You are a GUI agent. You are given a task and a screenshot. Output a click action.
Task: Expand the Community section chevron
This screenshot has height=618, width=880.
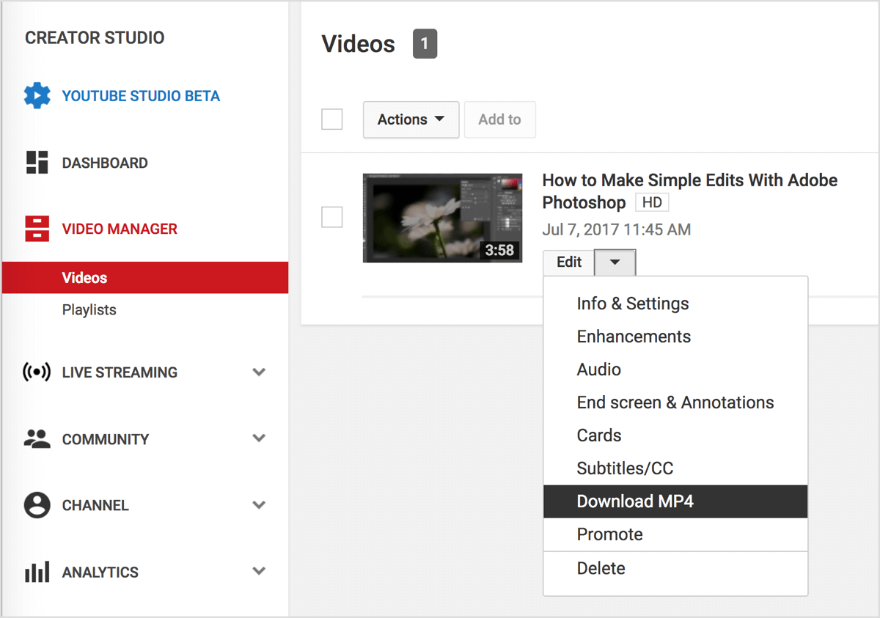[259, 438]
